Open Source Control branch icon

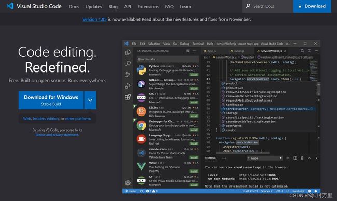[x=128, y=75]
